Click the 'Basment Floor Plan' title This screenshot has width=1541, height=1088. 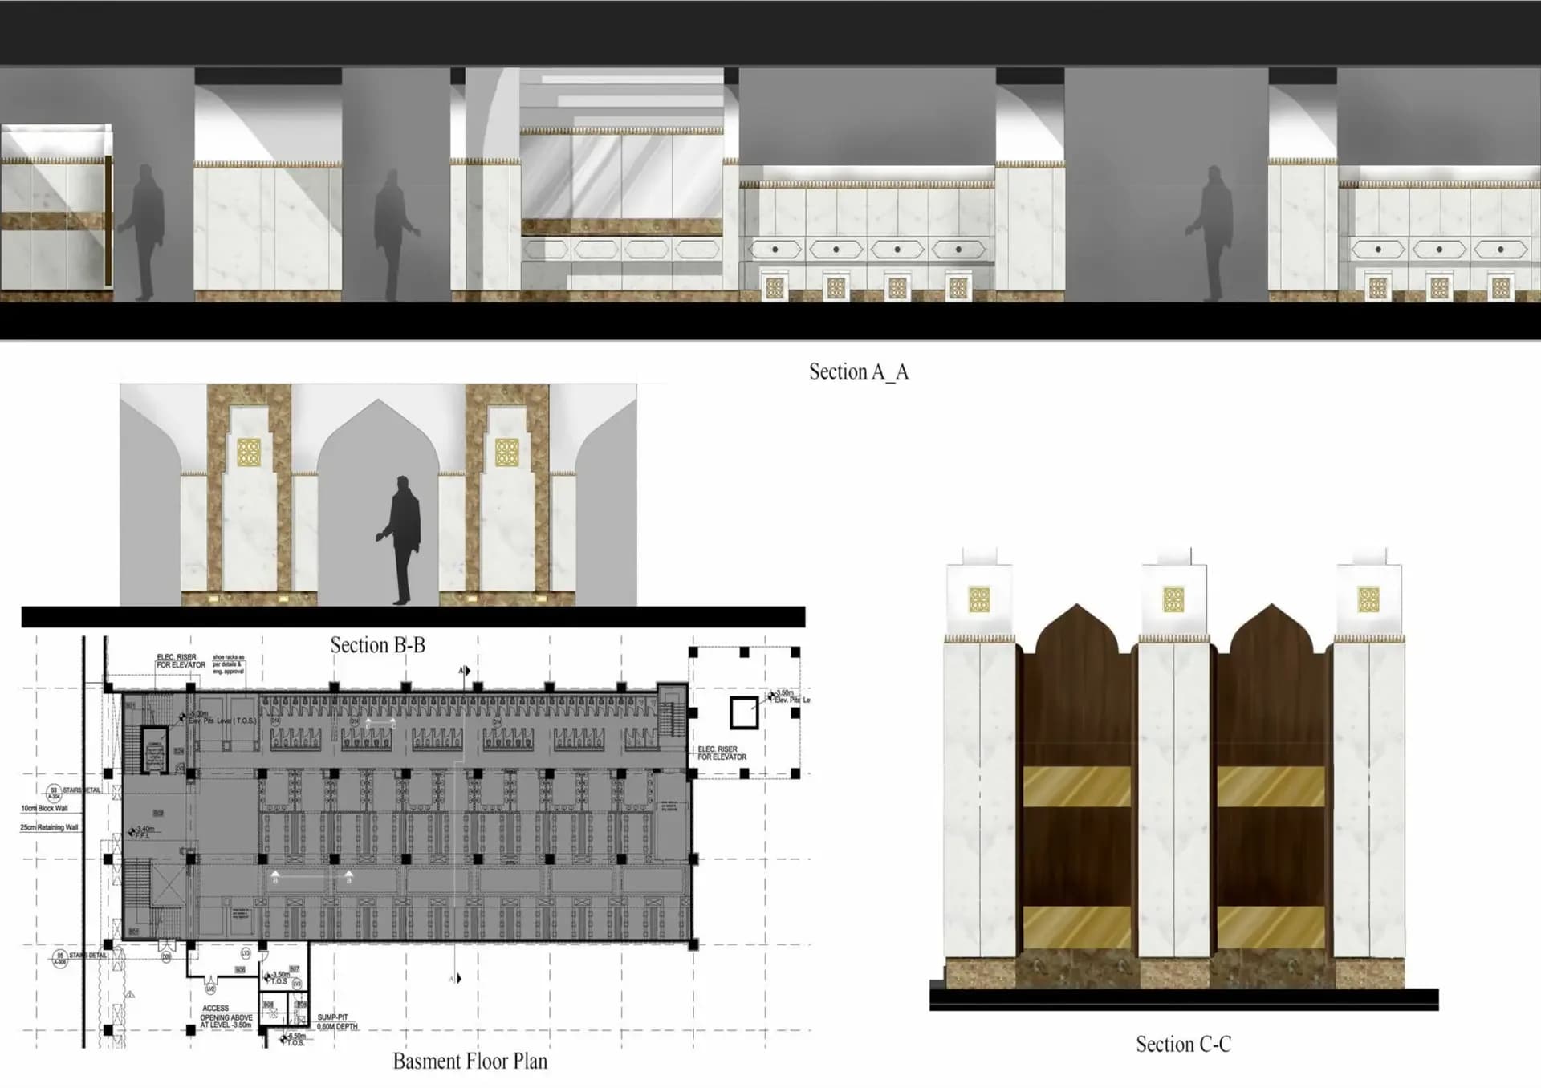470,1062
